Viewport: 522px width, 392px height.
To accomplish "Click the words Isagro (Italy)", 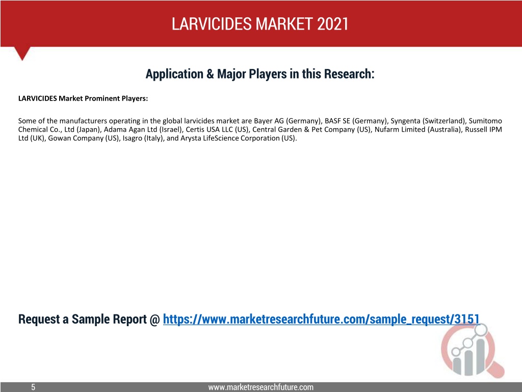I will (143, 138).
